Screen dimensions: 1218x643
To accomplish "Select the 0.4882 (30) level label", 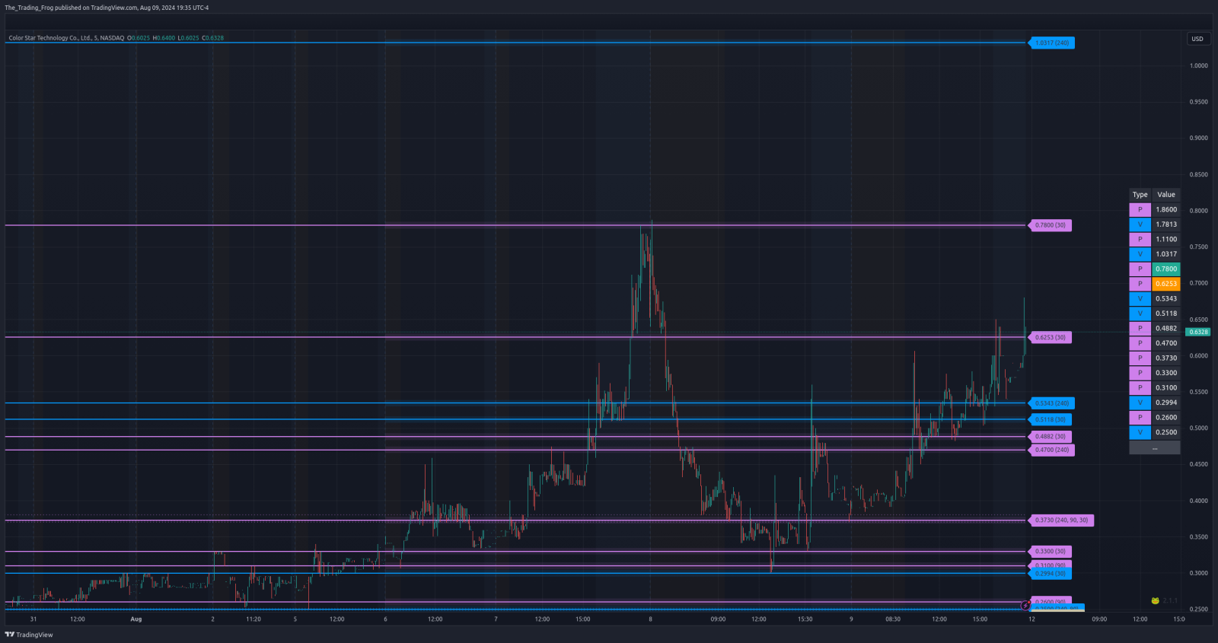I will pos(1050,437).
